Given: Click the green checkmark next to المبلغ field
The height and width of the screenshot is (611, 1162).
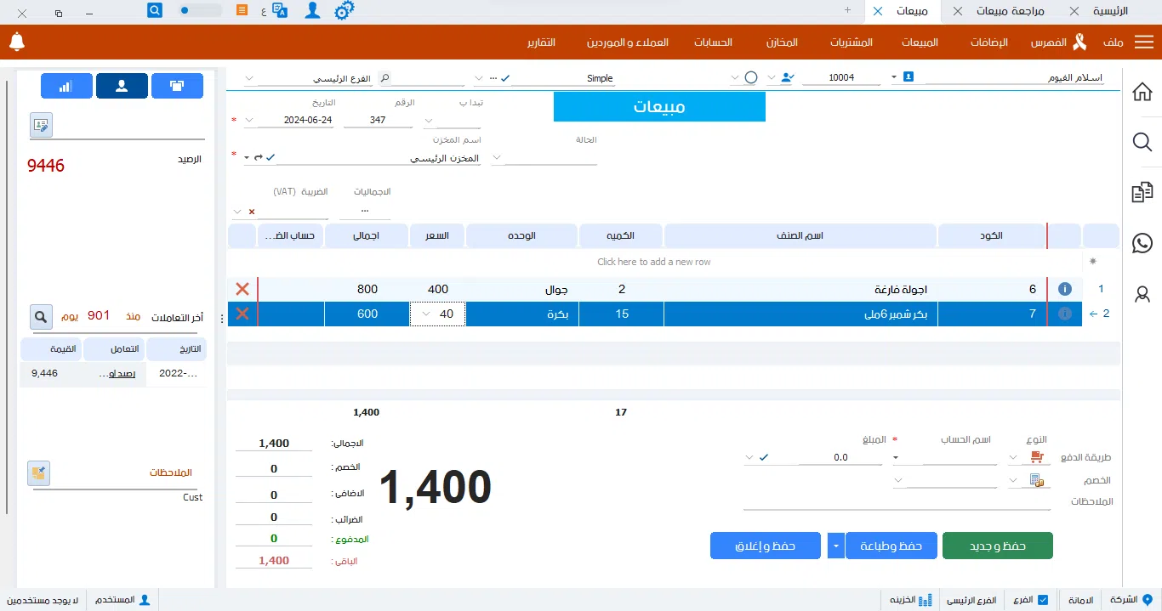Looking at the screenshot, I should coord(764,457).
